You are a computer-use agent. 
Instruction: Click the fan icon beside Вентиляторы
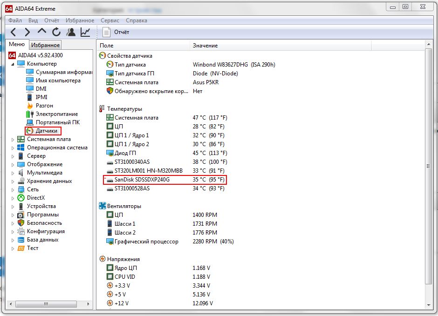(103, 206)
